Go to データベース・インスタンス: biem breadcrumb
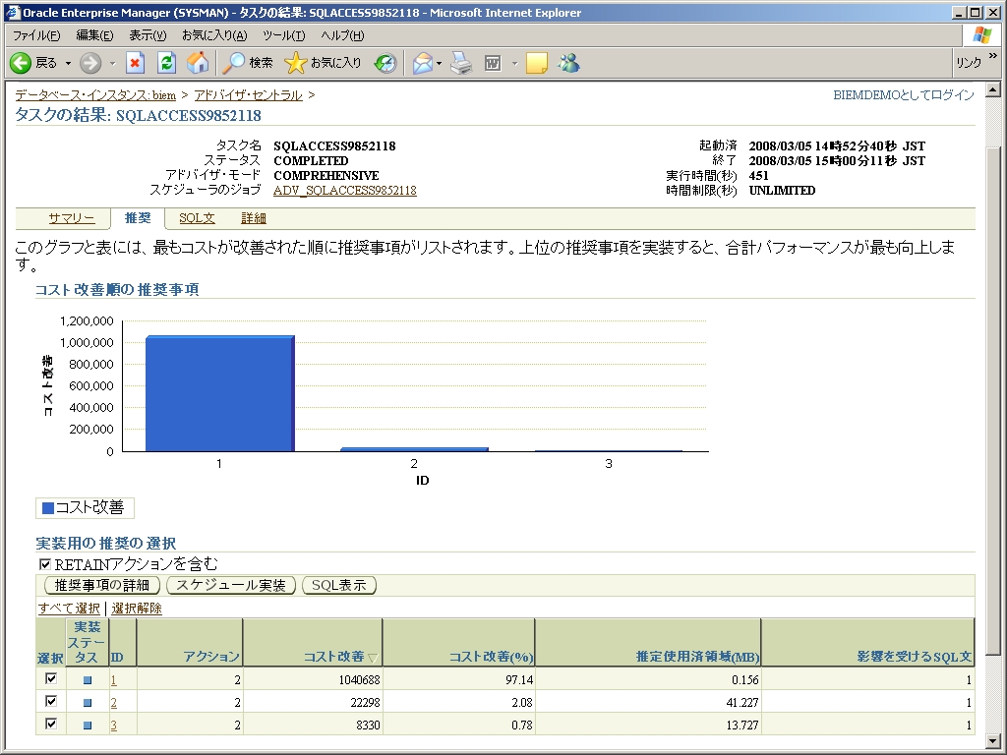The image size is (1007, 755). [x=95, y=95]
